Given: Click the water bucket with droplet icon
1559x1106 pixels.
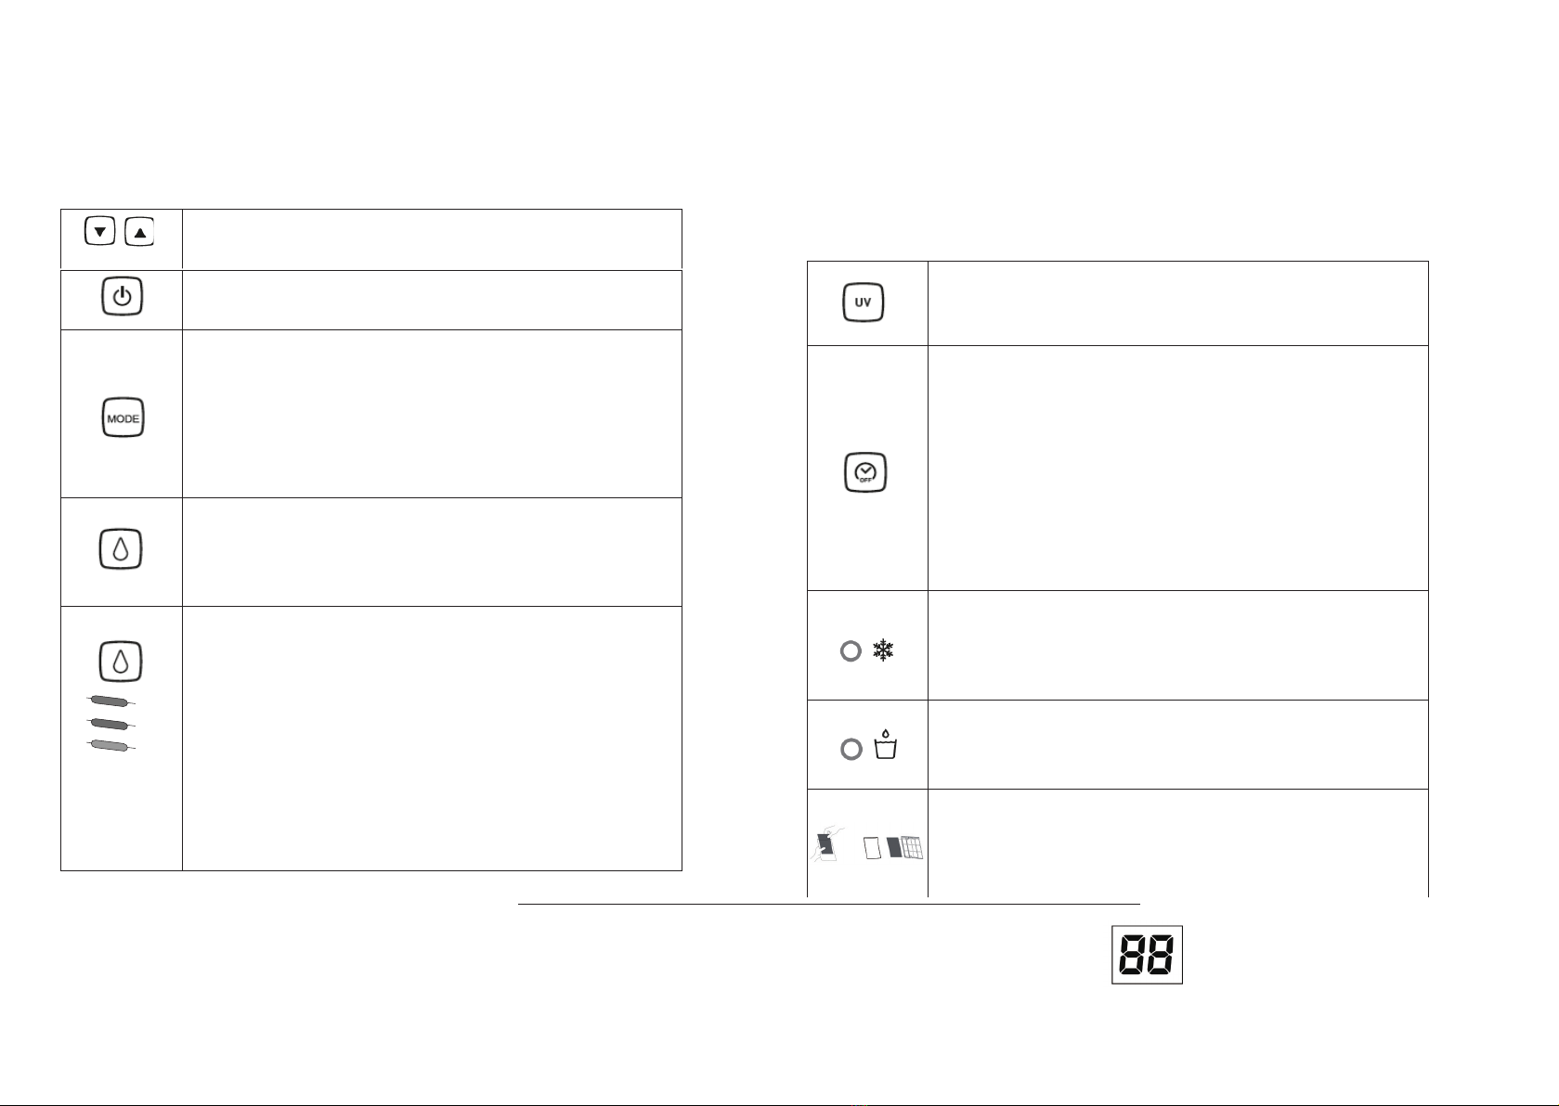Looking at the screenshot, I should pyautogui.click(x=886, y=745).
